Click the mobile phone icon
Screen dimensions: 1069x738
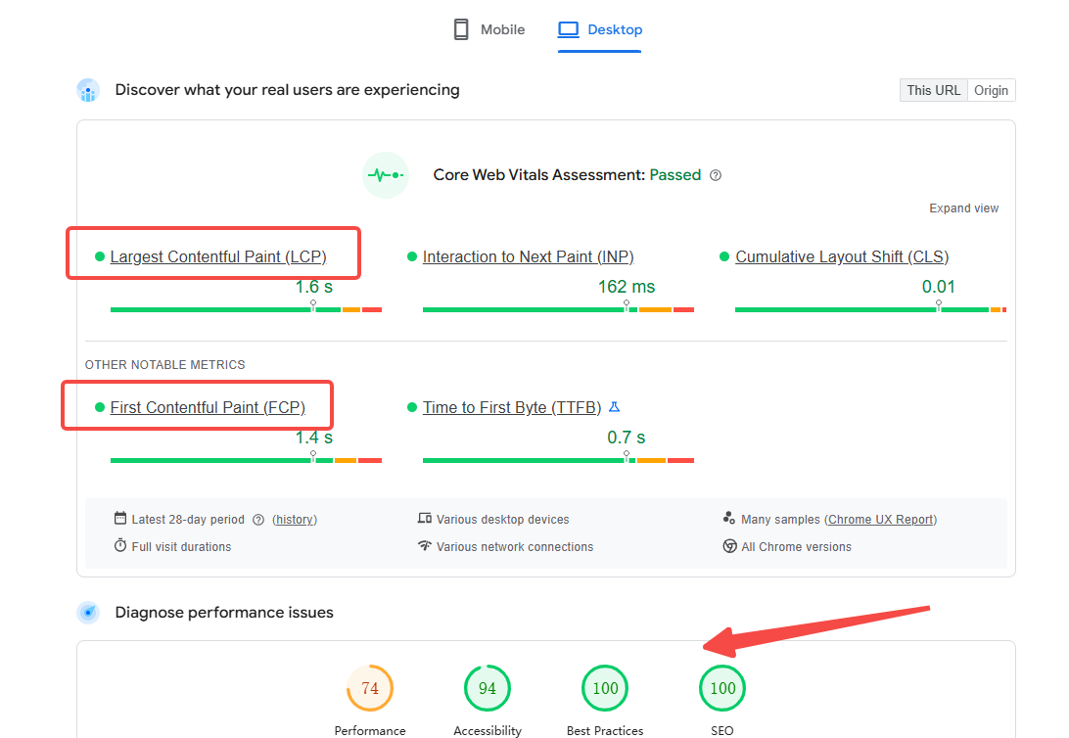461,29
